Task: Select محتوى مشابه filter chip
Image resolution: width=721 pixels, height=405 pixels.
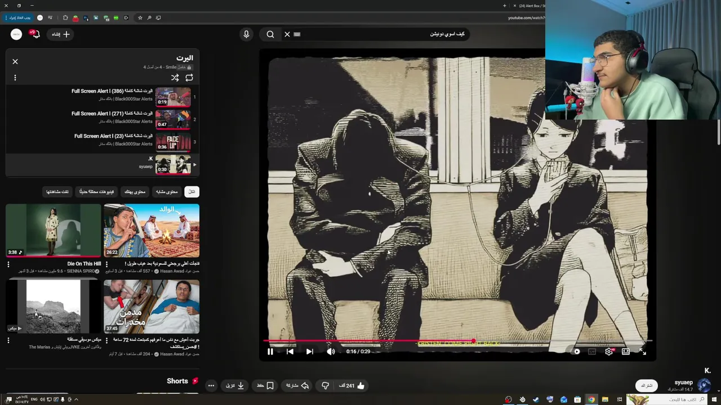Action: pos(167,192)
